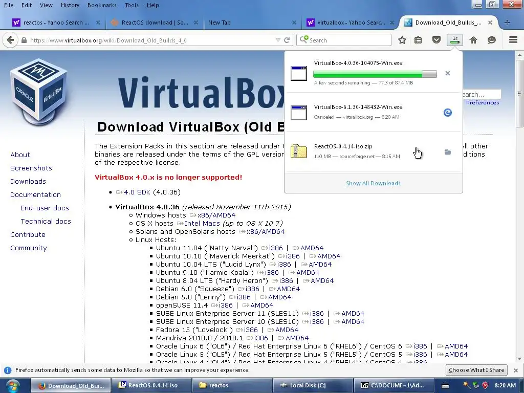Screen dimensions: 524x393
Task: Open the Community sidebar link
Action: click(x=29, y=248)
